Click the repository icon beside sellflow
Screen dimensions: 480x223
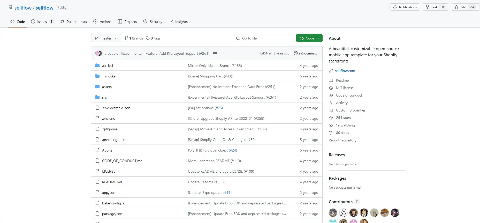coord(10,7)
